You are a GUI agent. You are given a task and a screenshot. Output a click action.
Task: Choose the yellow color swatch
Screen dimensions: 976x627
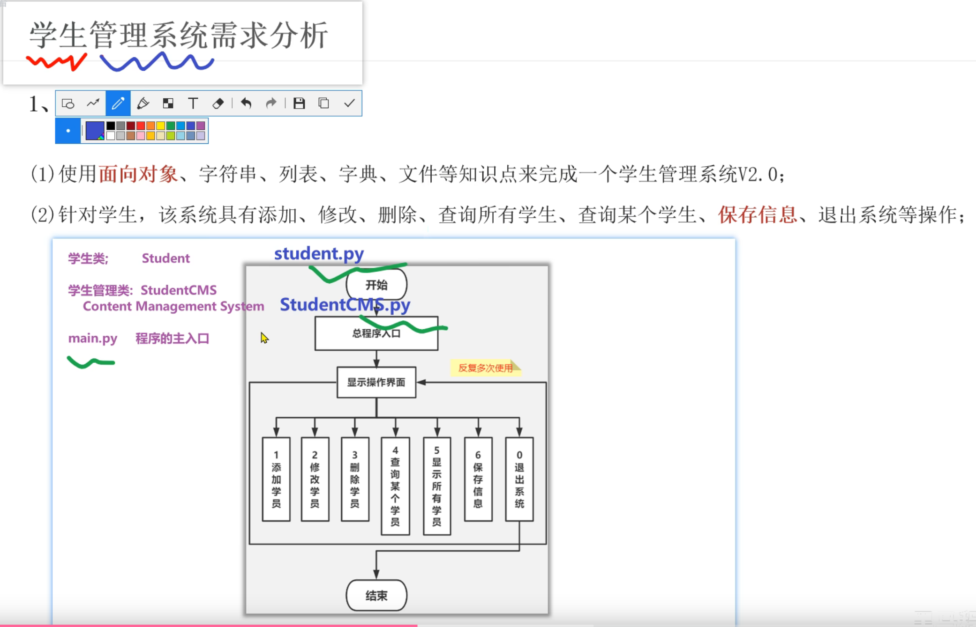coord(161,125)
